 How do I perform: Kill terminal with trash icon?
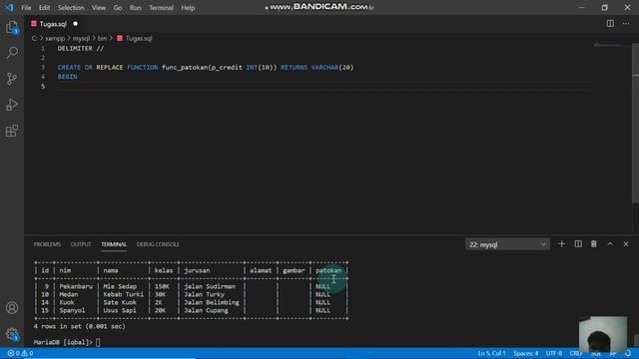[x=594, y=243]
